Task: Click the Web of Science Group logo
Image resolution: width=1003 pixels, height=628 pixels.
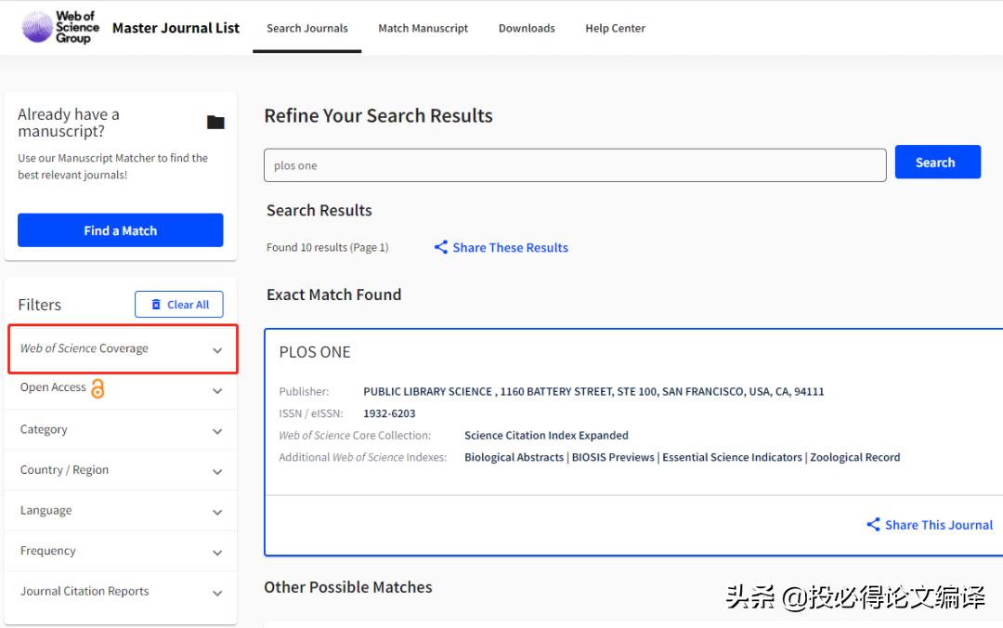Action: pyautogui.click(x=60, y=28)
